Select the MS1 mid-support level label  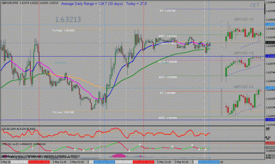[168, 77]
